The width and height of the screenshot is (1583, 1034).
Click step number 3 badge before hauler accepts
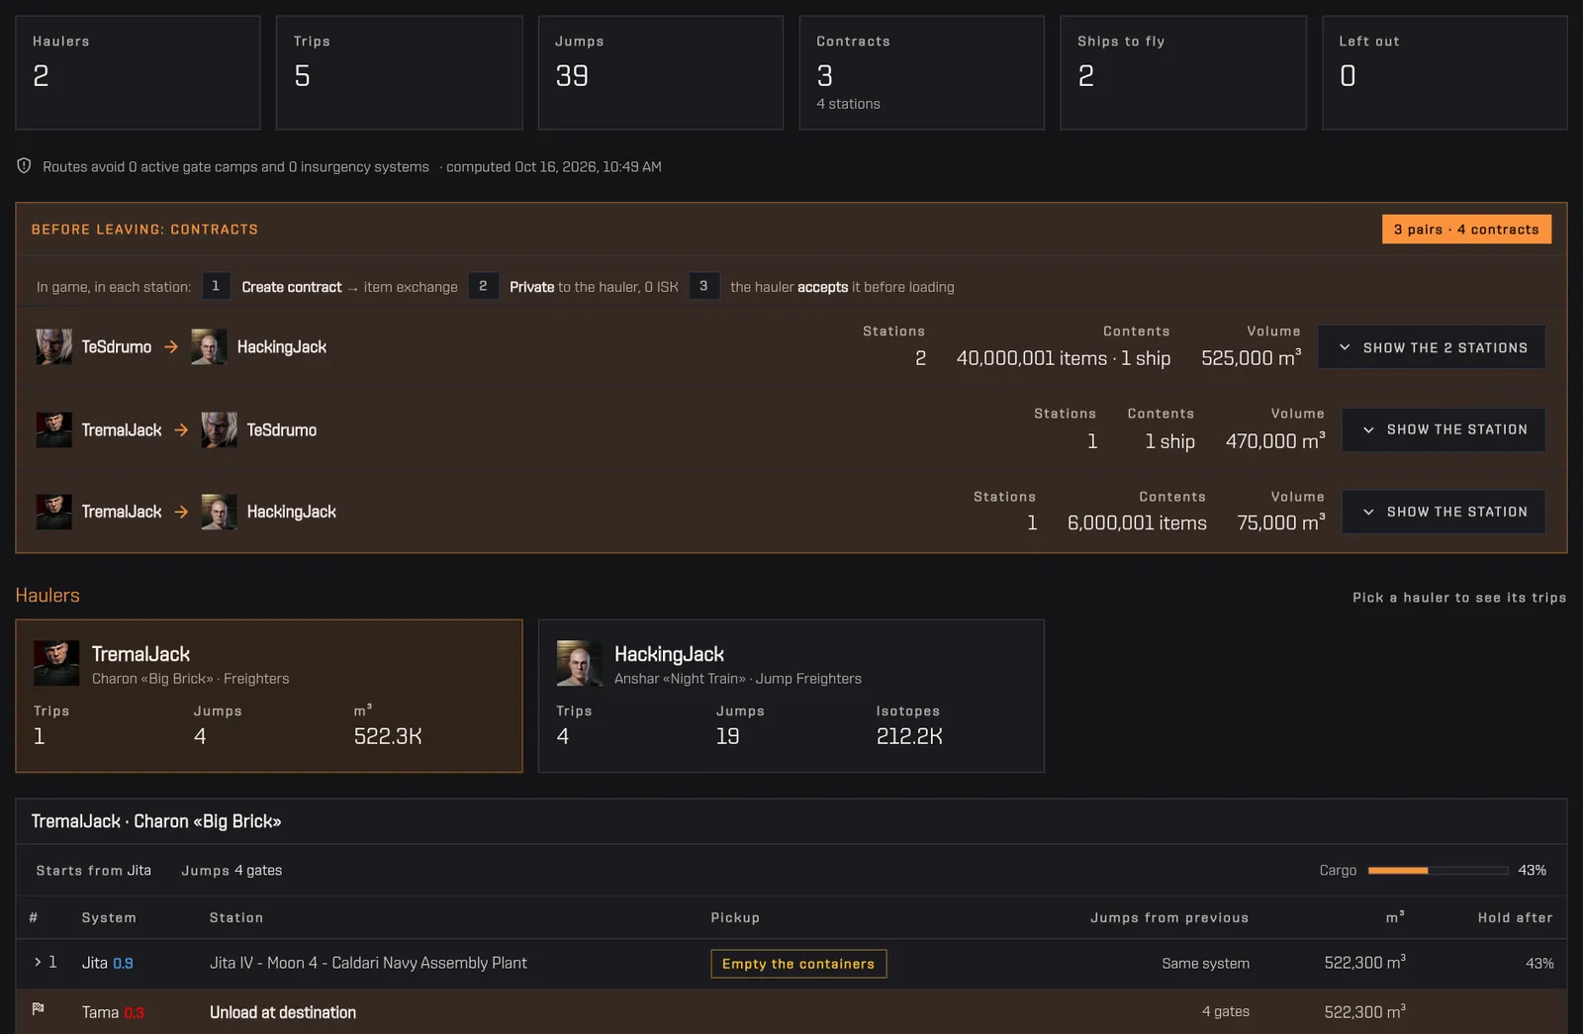pos(703,286)
